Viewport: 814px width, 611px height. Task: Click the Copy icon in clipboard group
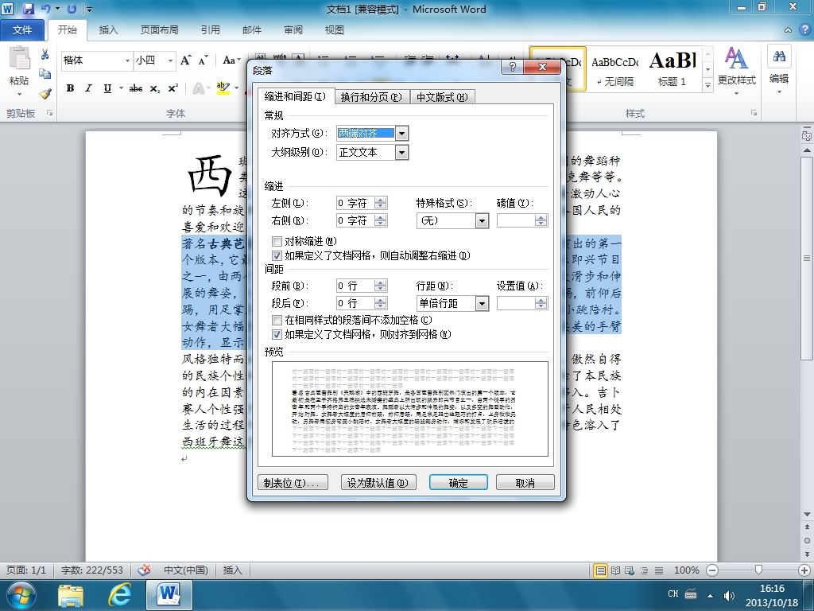click(45, 74)
